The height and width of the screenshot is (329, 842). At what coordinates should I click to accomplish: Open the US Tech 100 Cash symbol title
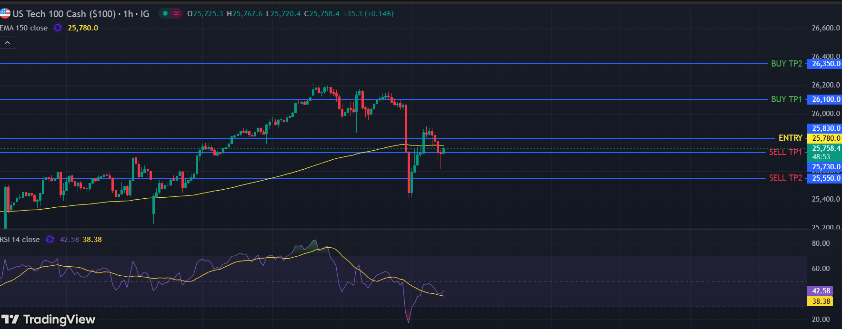click(81, 14)
